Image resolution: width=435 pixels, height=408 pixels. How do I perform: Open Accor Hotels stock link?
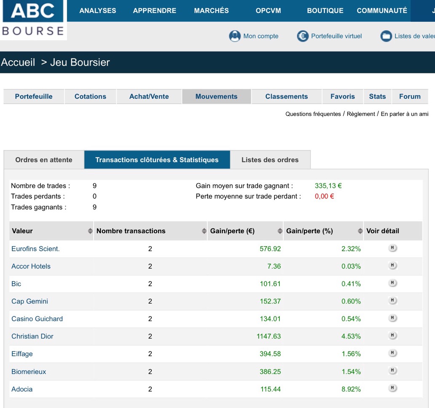[x=31, y=266]
